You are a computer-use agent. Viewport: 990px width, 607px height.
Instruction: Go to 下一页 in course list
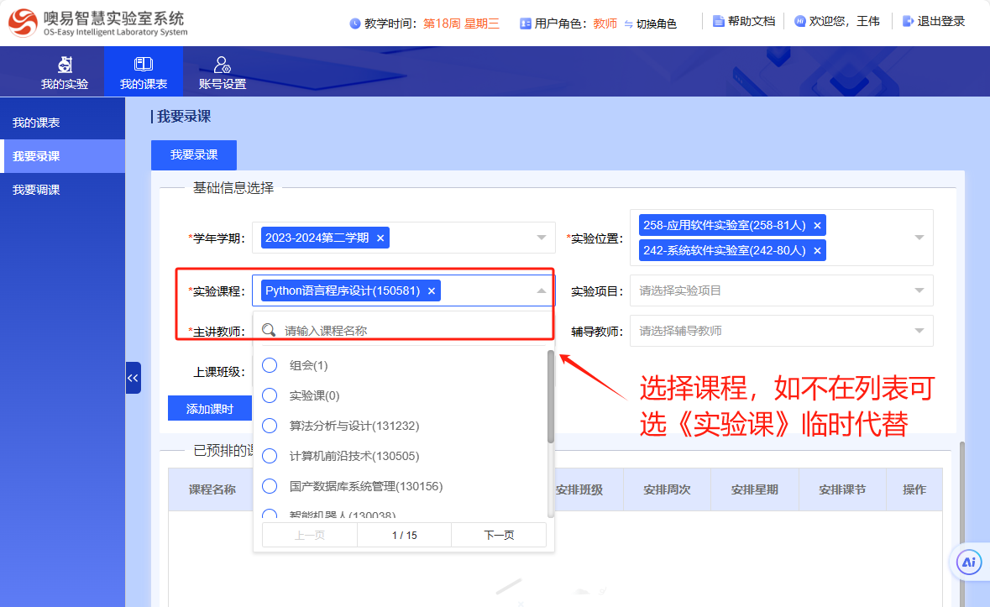tap(499, 535)
